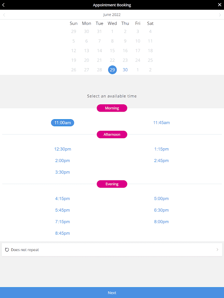Go to the next month
The image size is (224, 298).
[220, 15]
